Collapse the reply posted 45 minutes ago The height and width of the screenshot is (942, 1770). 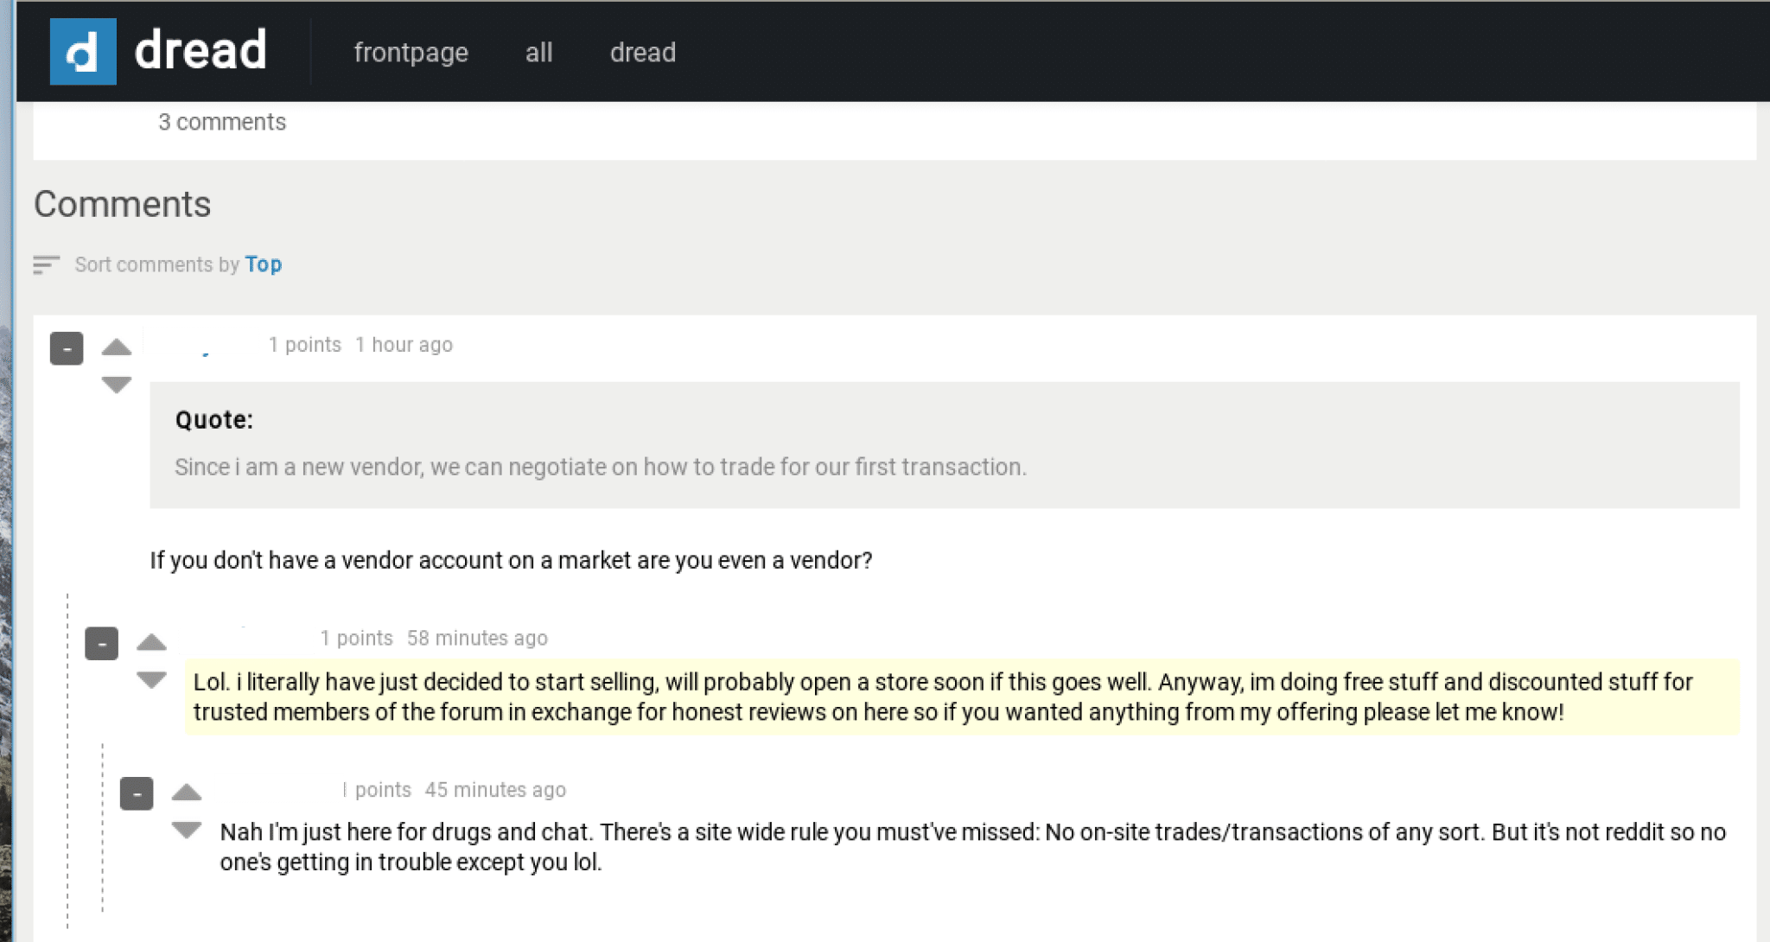pyautogui.click(x=137, y=793)
